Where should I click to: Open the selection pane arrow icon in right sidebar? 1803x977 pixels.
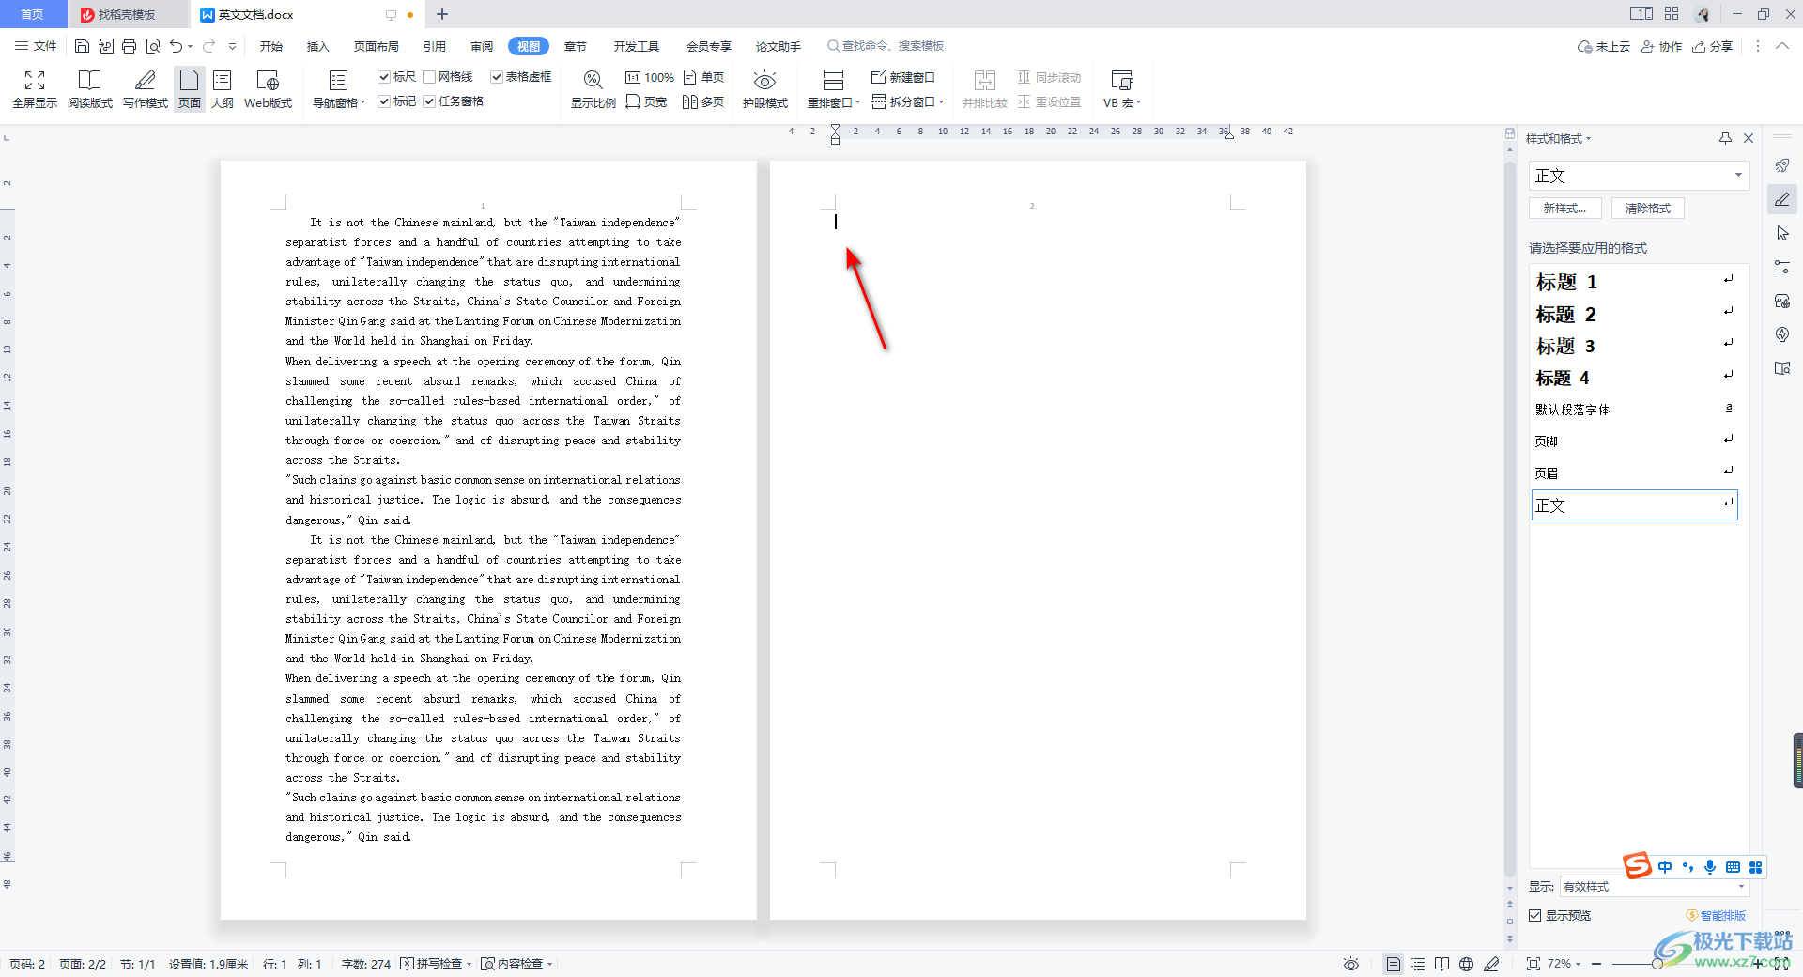pos(1782,233)
